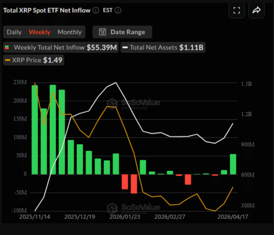Click the info icon beside the chart title
This screenshot has width=274, height=235.
pyautogui.click(x=95, y=10)
